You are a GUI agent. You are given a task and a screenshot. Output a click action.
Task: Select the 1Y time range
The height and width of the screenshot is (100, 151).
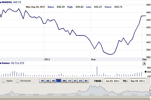pyautogui.click(x=69, y=81)
